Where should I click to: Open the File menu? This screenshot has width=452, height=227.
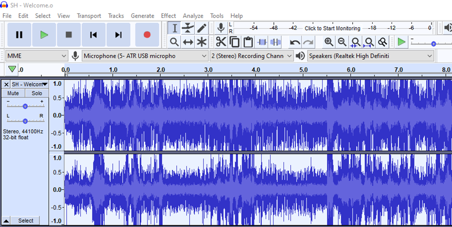tap(7, 16)
